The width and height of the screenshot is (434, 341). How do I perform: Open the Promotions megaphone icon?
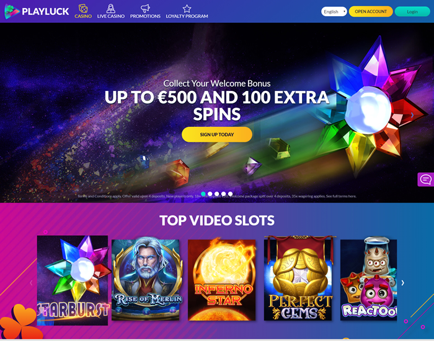[x=145, y=8]
